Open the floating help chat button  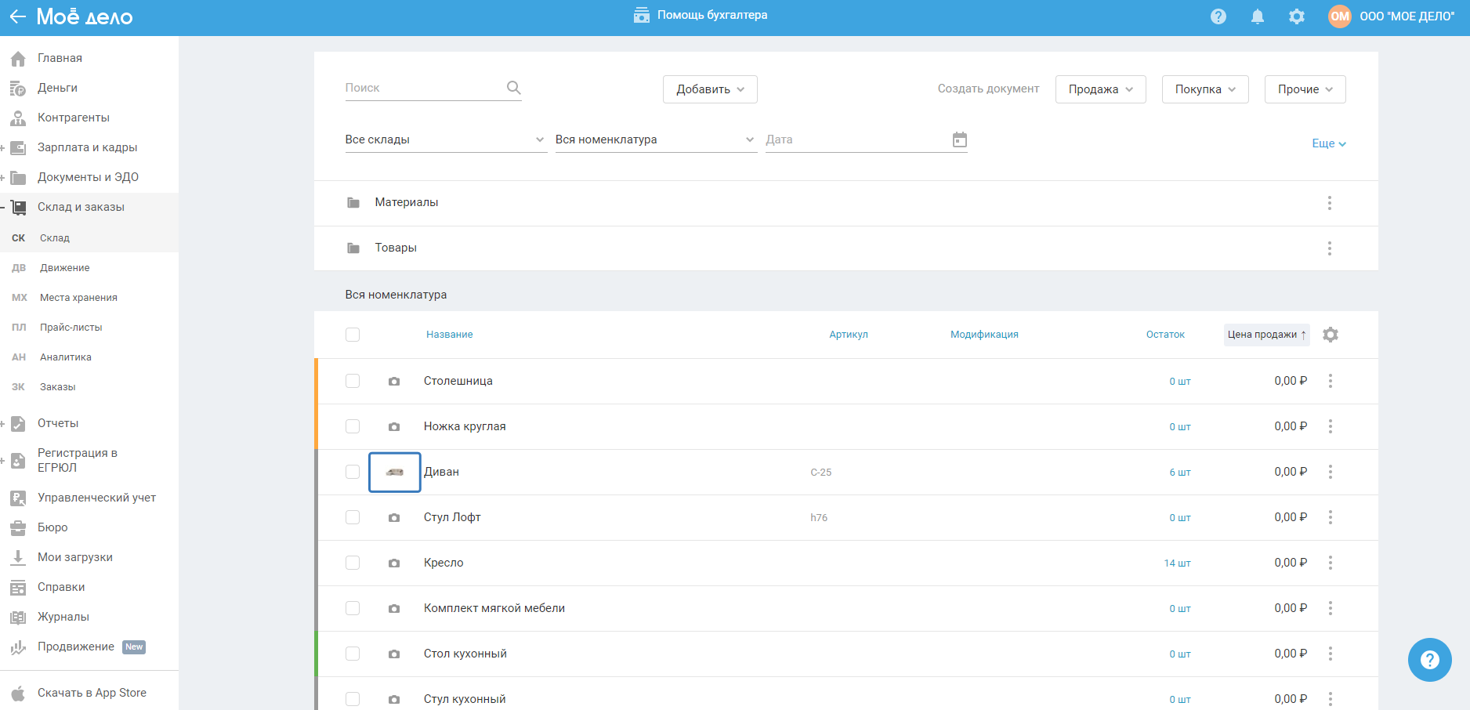(x=1429, y=660)
